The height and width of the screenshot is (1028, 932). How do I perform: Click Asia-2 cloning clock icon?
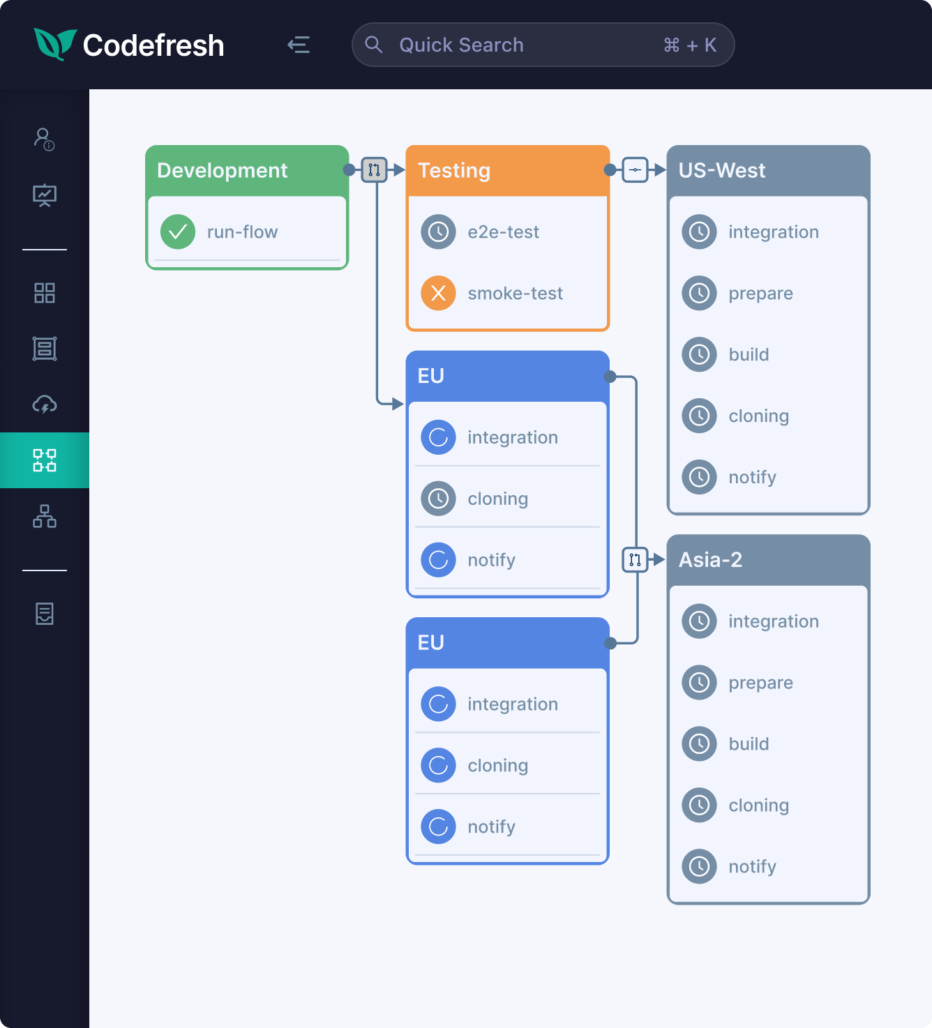click(x=700, y=805)
